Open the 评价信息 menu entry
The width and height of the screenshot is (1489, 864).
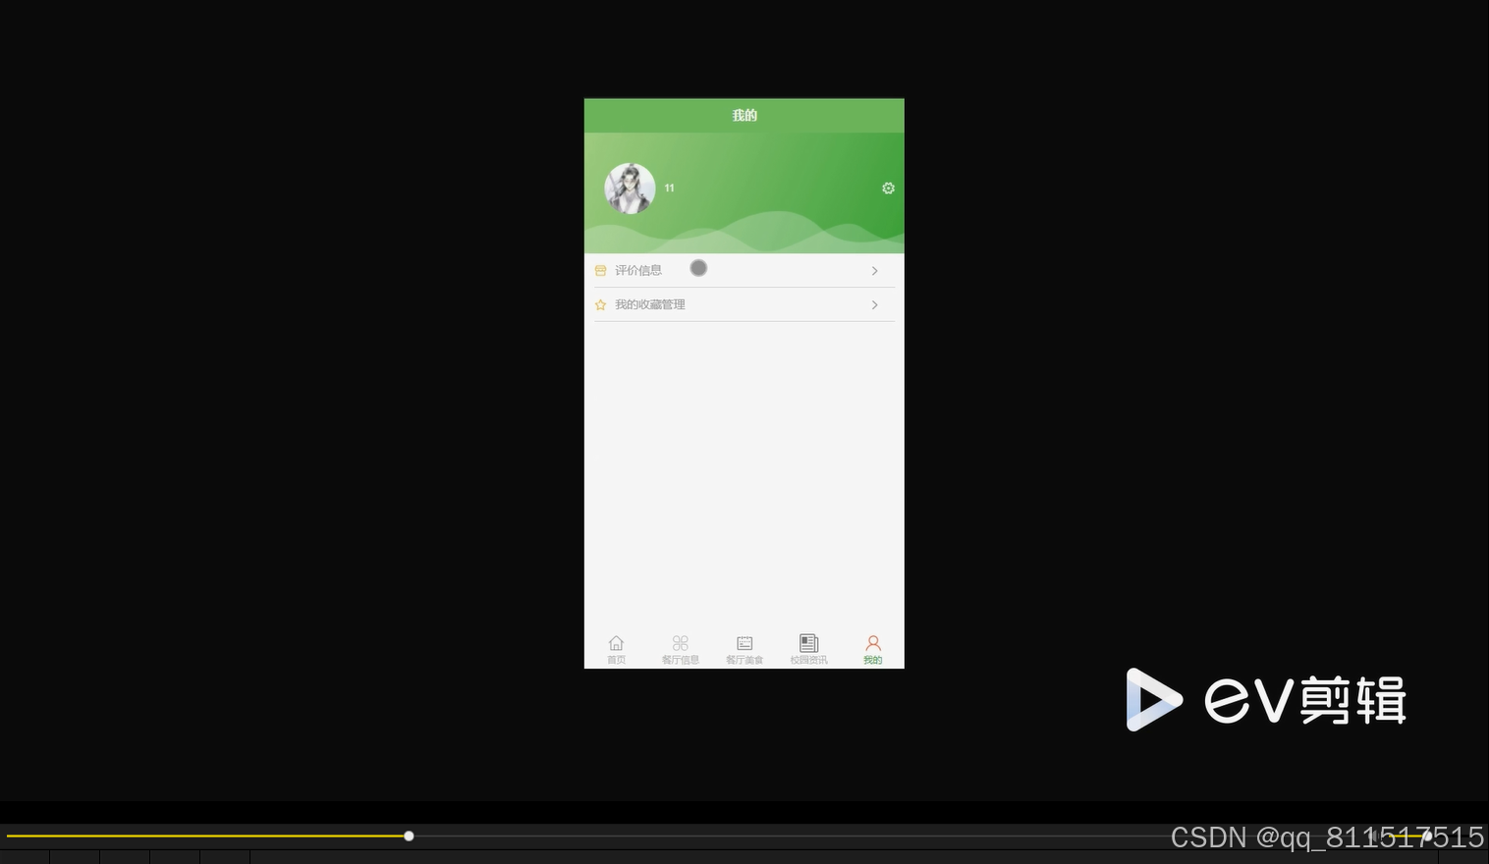[x=744, y=271]
